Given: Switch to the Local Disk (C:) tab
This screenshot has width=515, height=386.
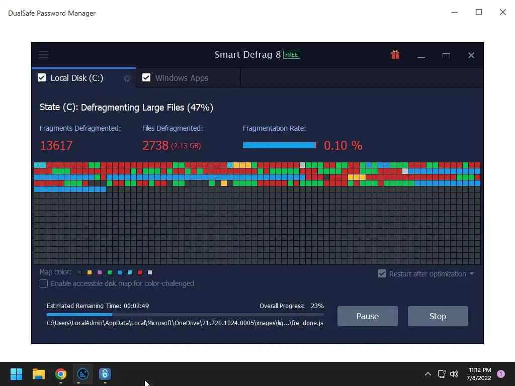Looking at the screenshot, I should (x=84, y=78).
